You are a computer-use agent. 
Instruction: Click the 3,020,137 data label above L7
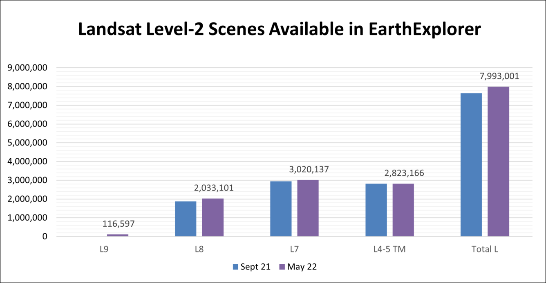click(x=309, y=168)
